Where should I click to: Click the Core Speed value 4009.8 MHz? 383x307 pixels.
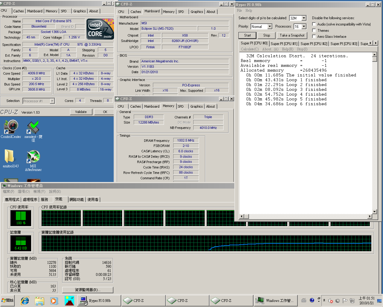(37, 73)
